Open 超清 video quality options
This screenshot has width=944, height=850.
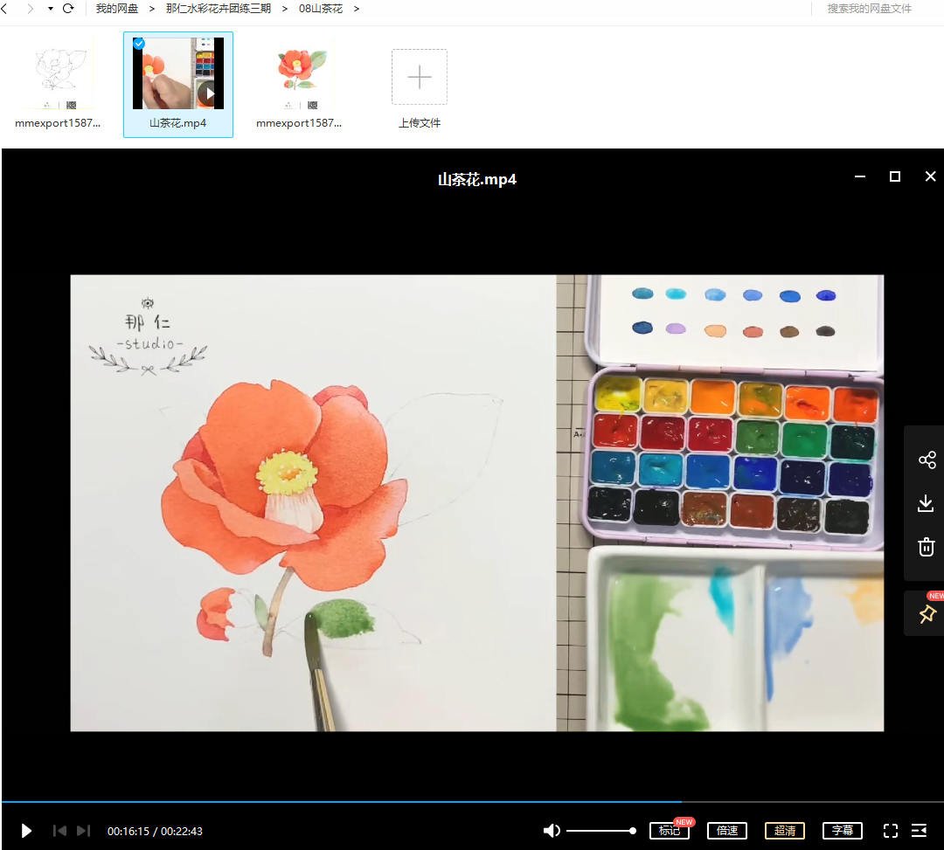pos(784,831)
